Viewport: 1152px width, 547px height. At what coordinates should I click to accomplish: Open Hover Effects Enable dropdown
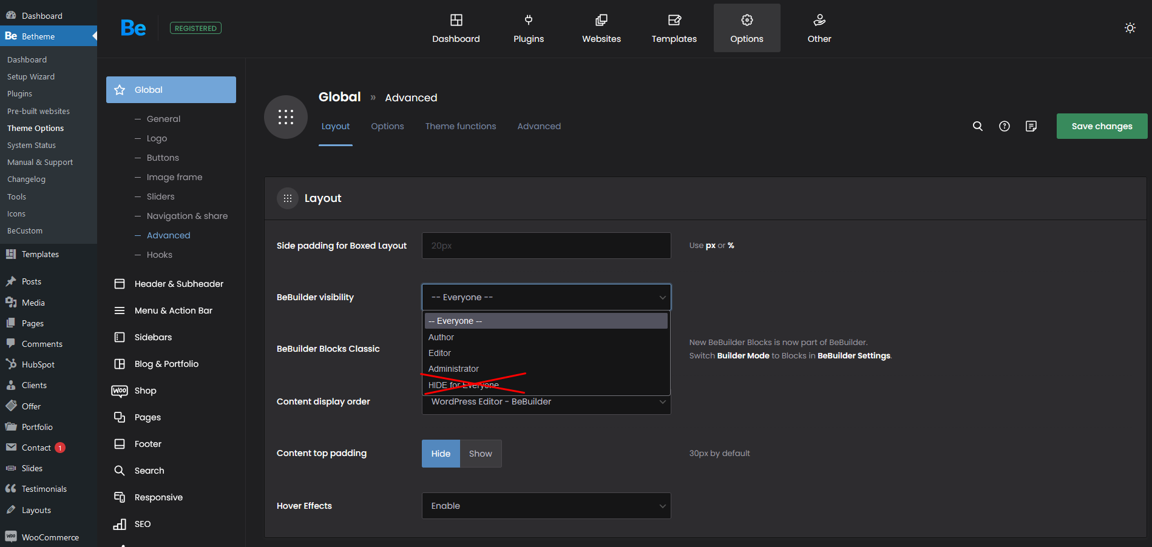(x=546, y=506)
